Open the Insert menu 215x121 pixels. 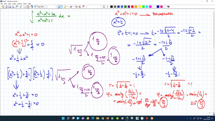tap(14, 4)
